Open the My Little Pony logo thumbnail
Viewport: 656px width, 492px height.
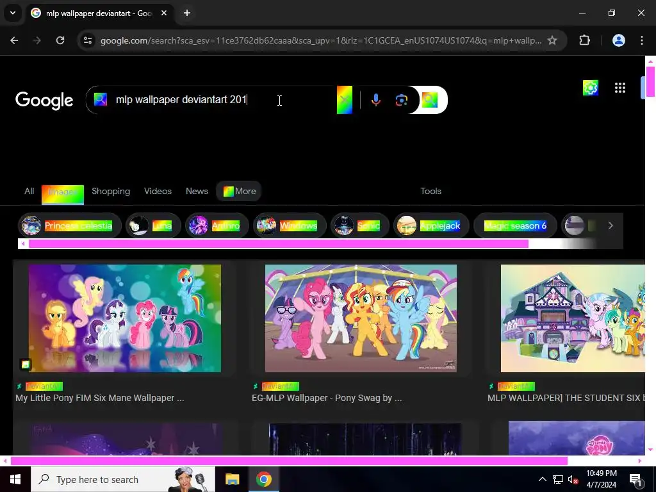pos(577,438)
